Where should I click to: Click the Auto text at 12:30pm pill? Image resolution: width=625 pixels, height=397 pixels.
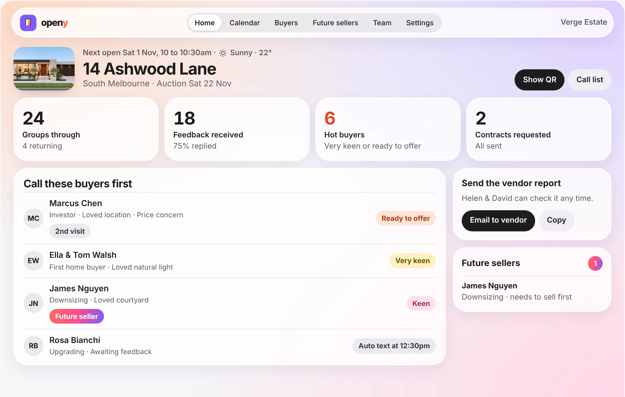tap(394, 346)
